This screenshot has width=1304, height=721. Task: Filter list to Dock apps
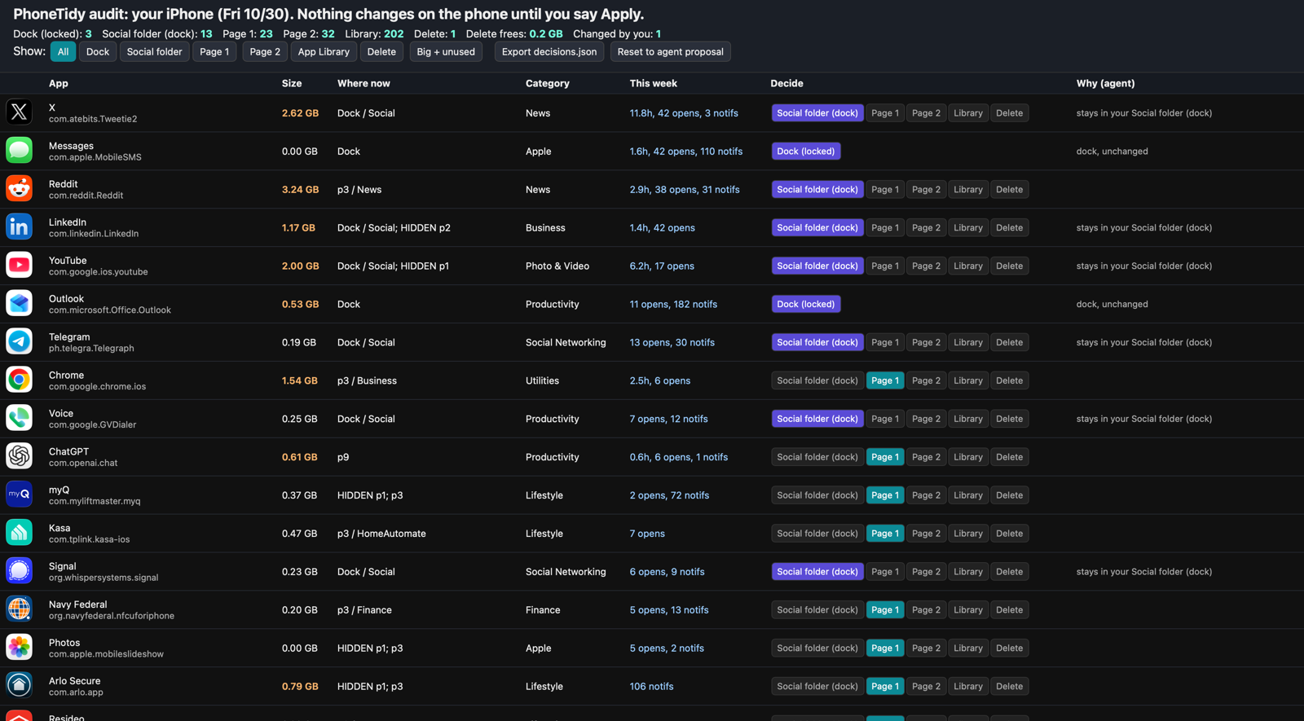98,51
